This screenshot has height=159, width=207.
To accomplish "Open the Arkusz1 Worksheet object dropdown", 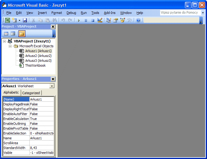I will [x=52, y=86].
